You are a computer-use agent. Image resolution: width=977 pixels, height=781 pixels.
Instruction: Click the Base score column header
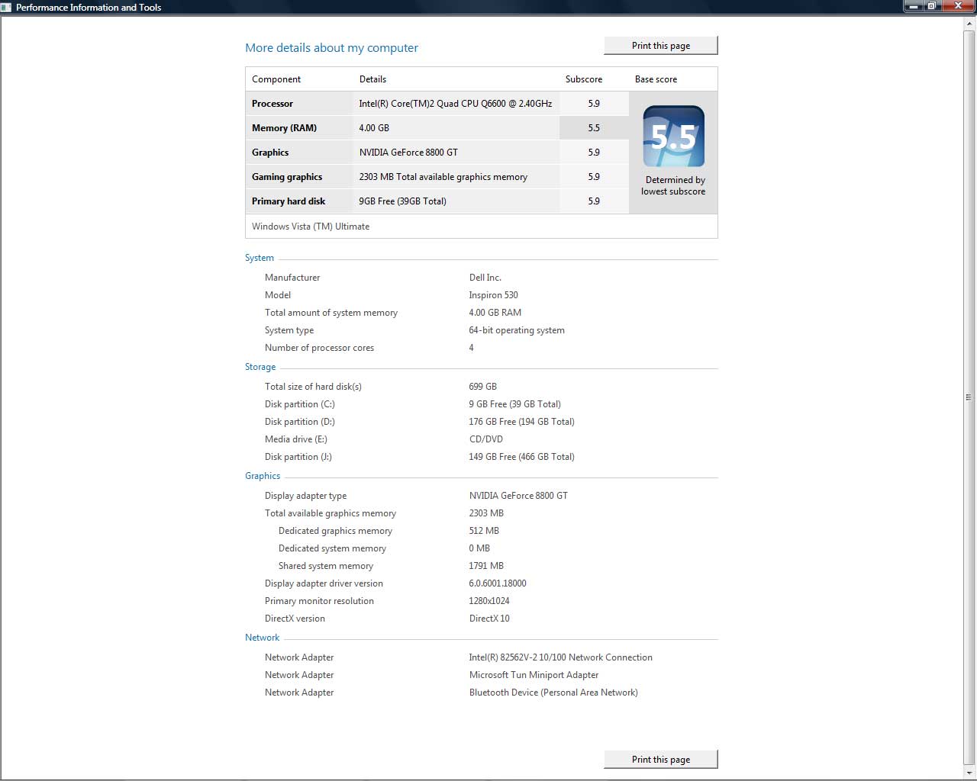click(x=656, y=79)
